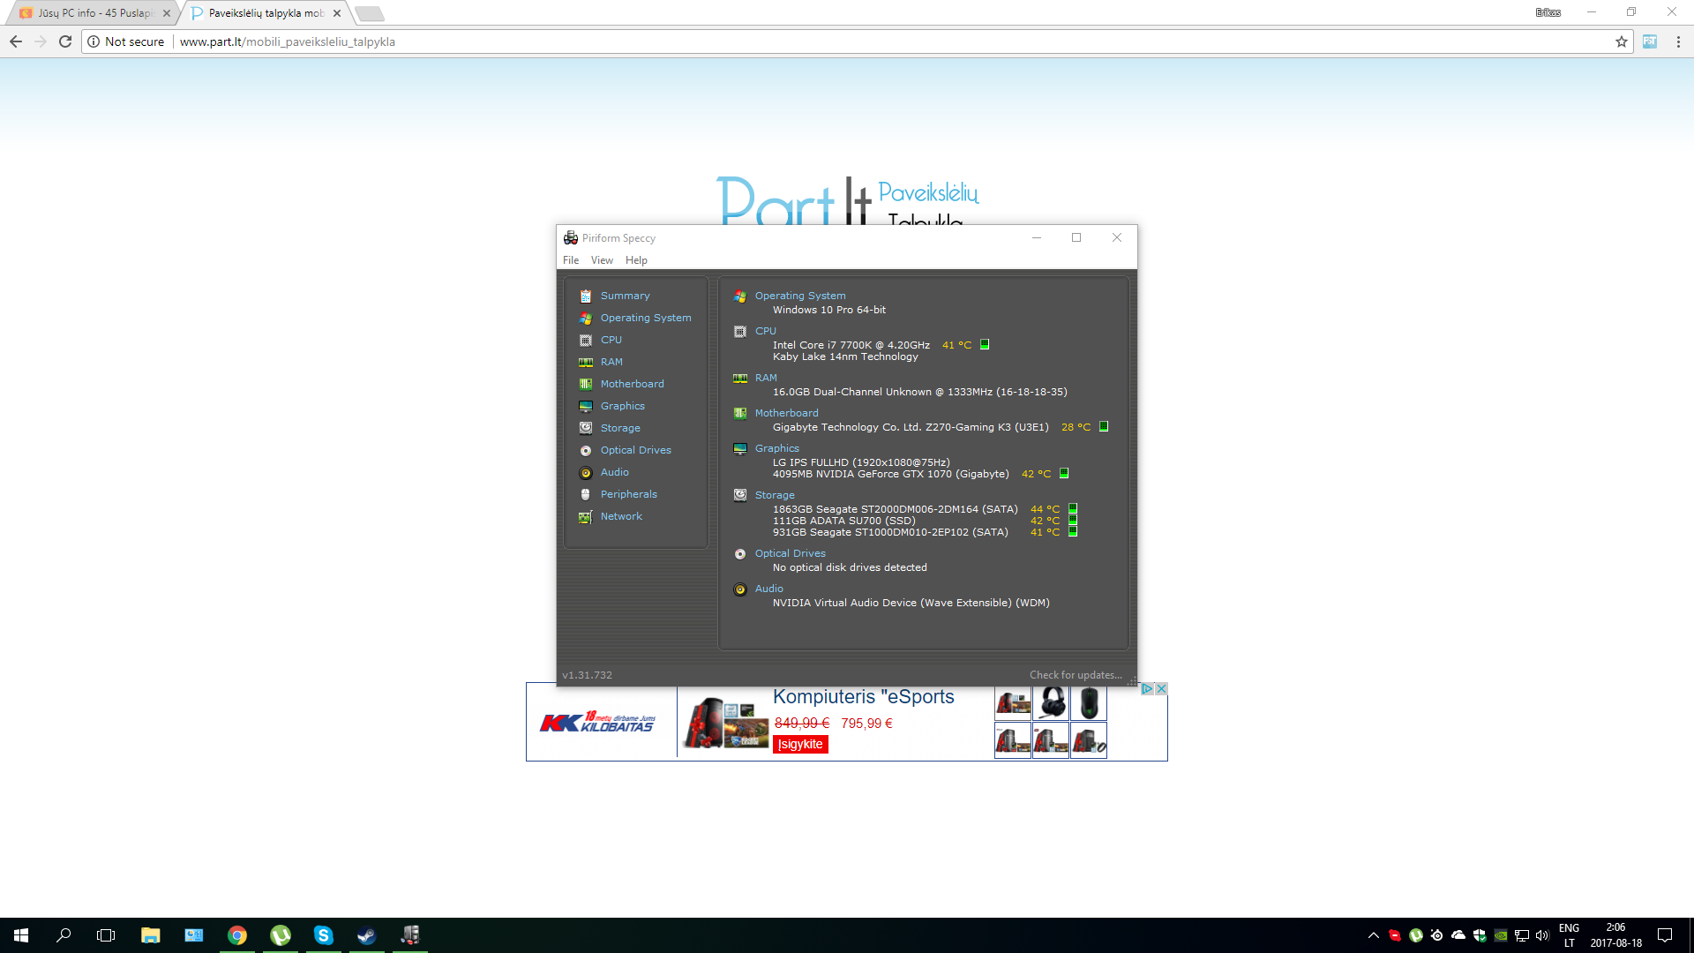
Task: Open Task View on the taskbar
Action: (106, 935)
